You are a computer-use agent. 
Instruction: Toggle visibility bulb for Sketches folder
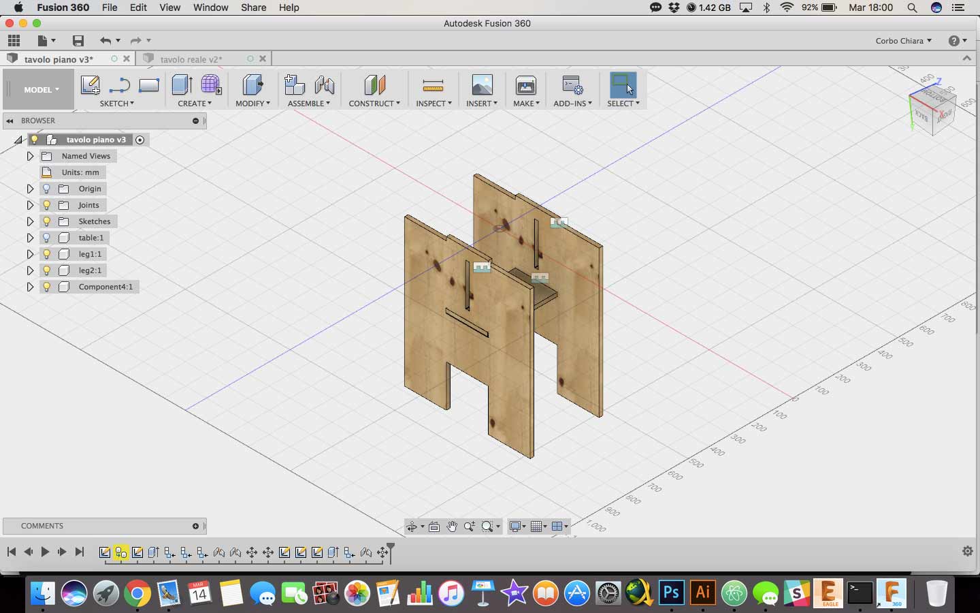coord(46,221)
